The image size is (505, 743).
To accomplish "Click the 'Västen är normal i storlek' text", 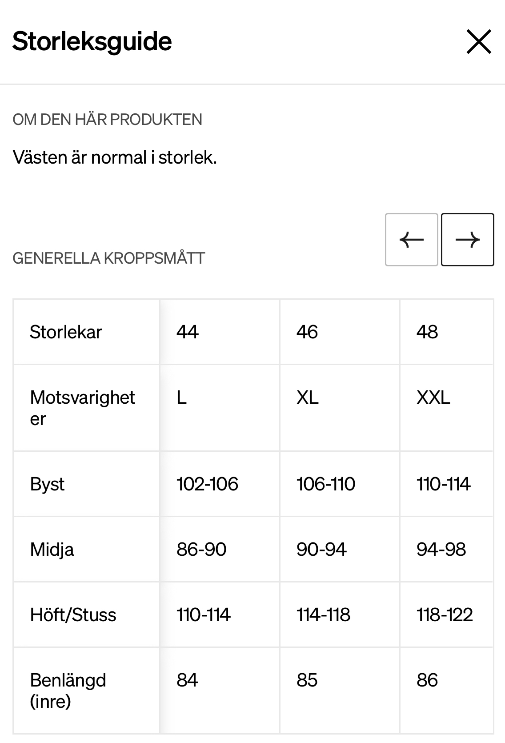I will 115,157.
